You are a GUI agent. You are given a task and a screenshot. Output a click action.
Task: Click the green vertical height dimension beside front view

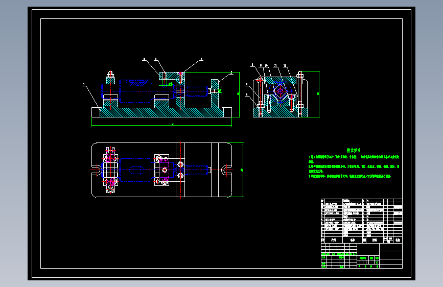coord(239,94)
